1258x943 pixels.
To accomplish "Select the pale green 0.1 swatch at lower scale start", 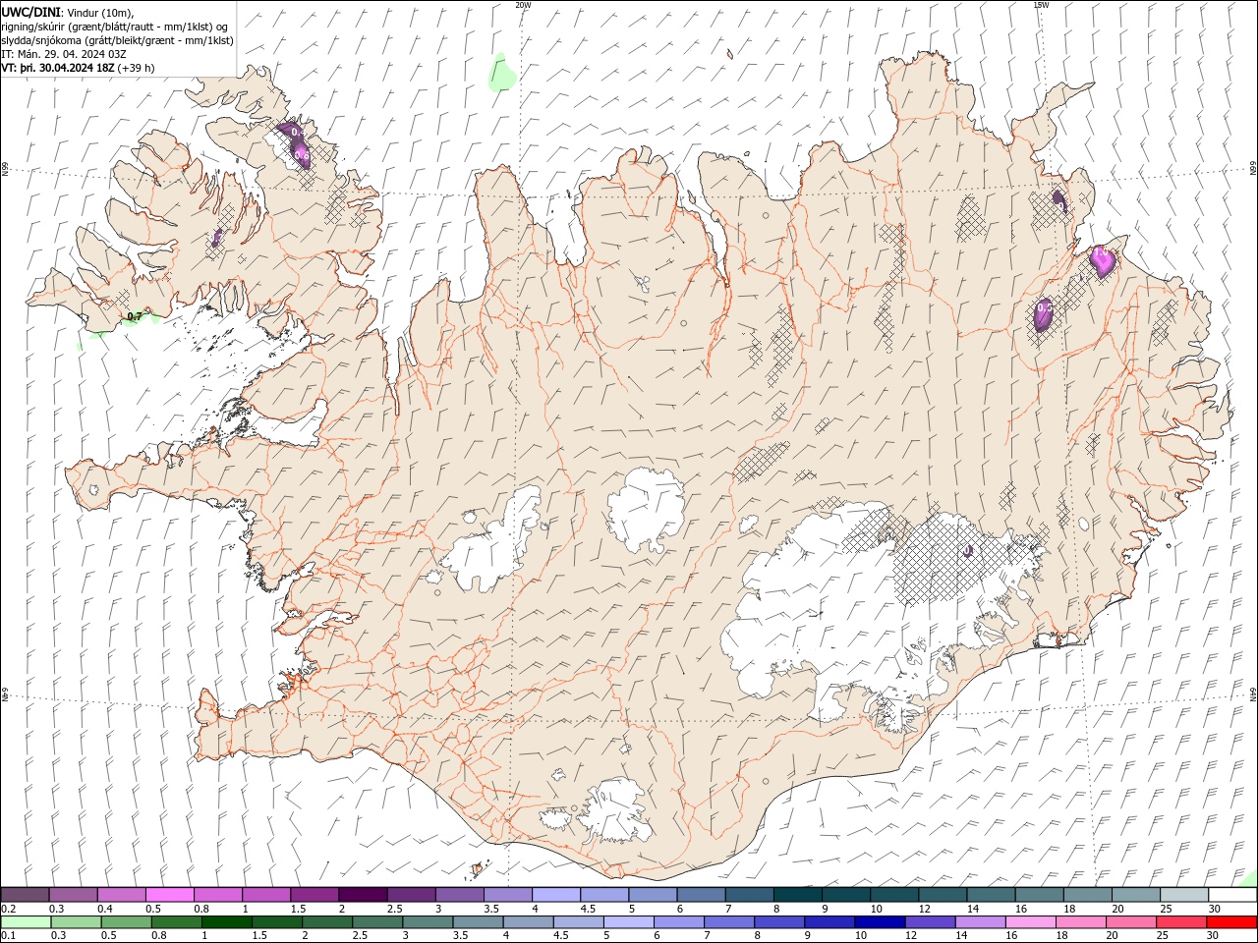I will click(x=26, y=922).
